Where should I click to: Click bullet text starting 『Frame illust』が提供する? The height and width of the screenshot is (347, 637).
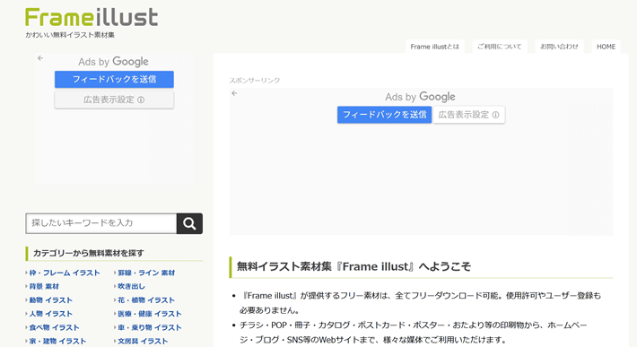pos(420,303)
